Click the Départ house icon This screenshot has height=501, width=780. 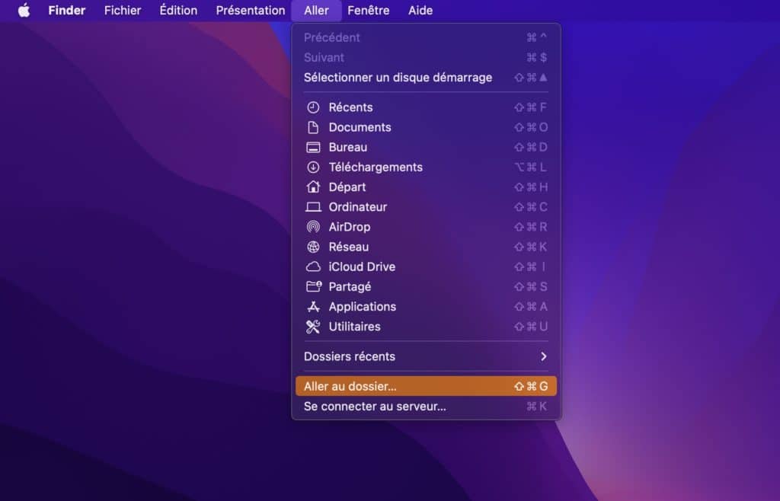pos(313,187)
